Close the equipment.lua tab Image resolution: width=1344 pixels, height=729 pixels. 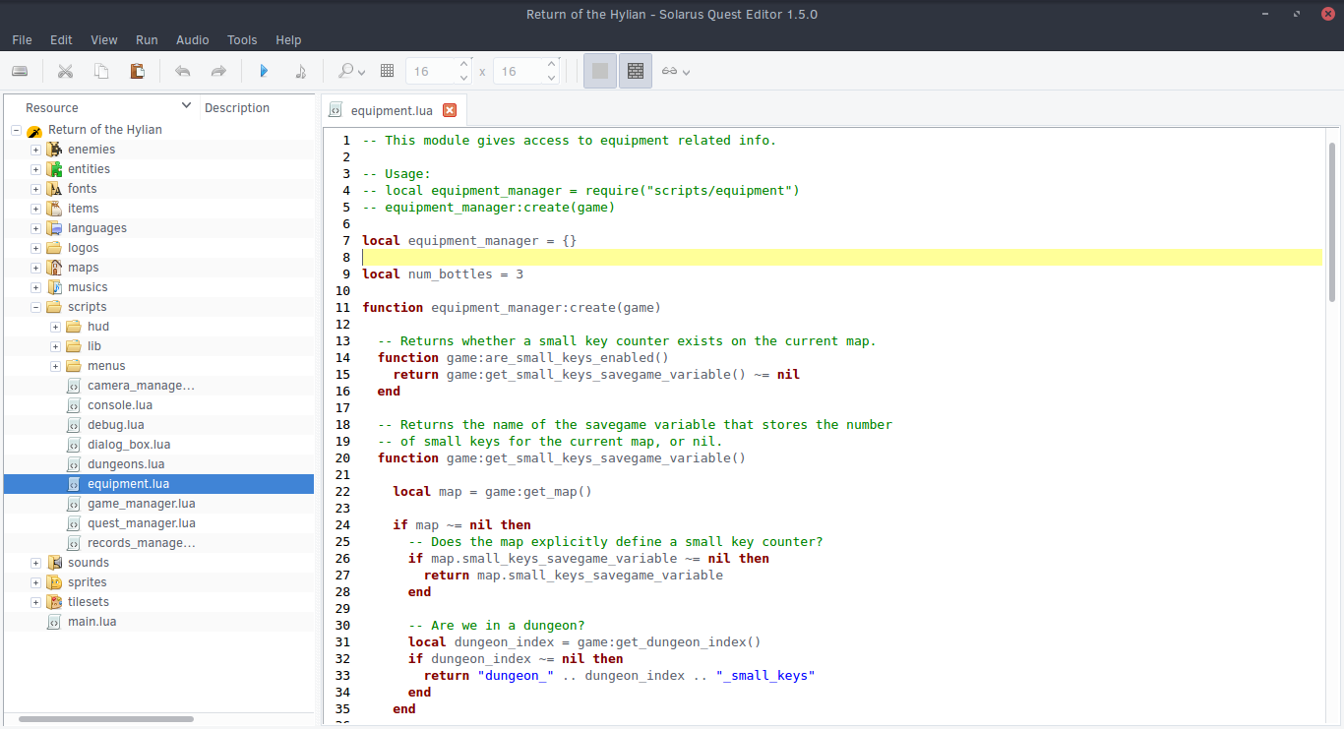click(x=450, y=110)
